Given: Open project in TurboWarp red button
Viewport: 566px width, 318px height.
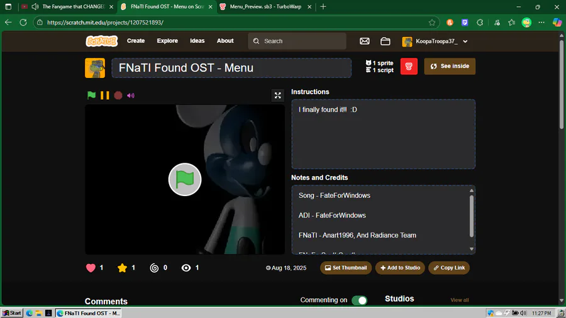Looking at the screenshot, I should (x=409, y=67).
